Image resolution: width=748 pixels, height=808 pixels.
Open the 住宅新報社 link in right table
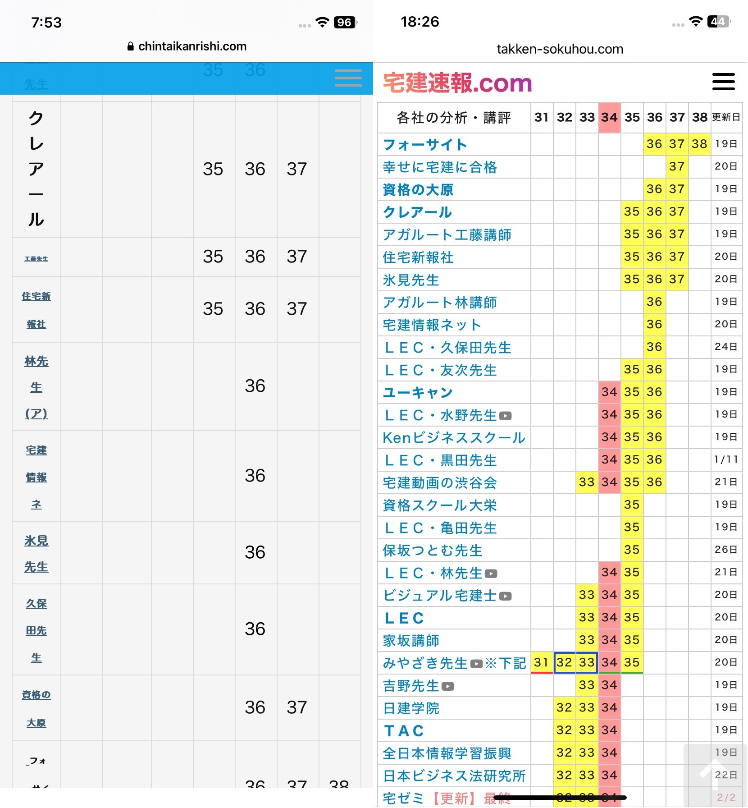418,257
